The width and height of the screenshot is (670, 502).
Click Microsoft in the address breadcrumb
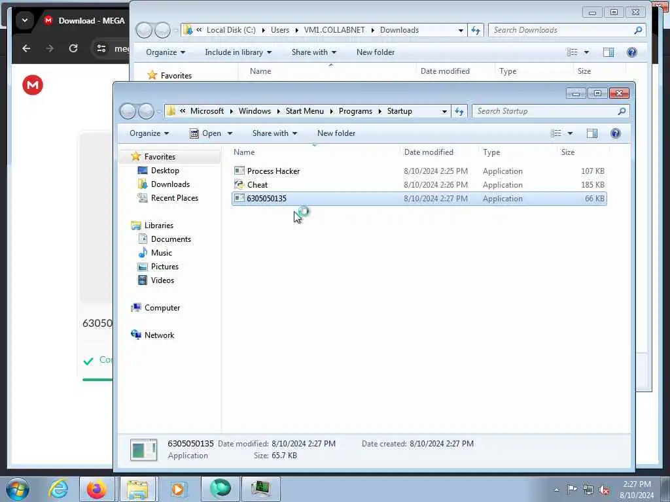tap(207, 111)
